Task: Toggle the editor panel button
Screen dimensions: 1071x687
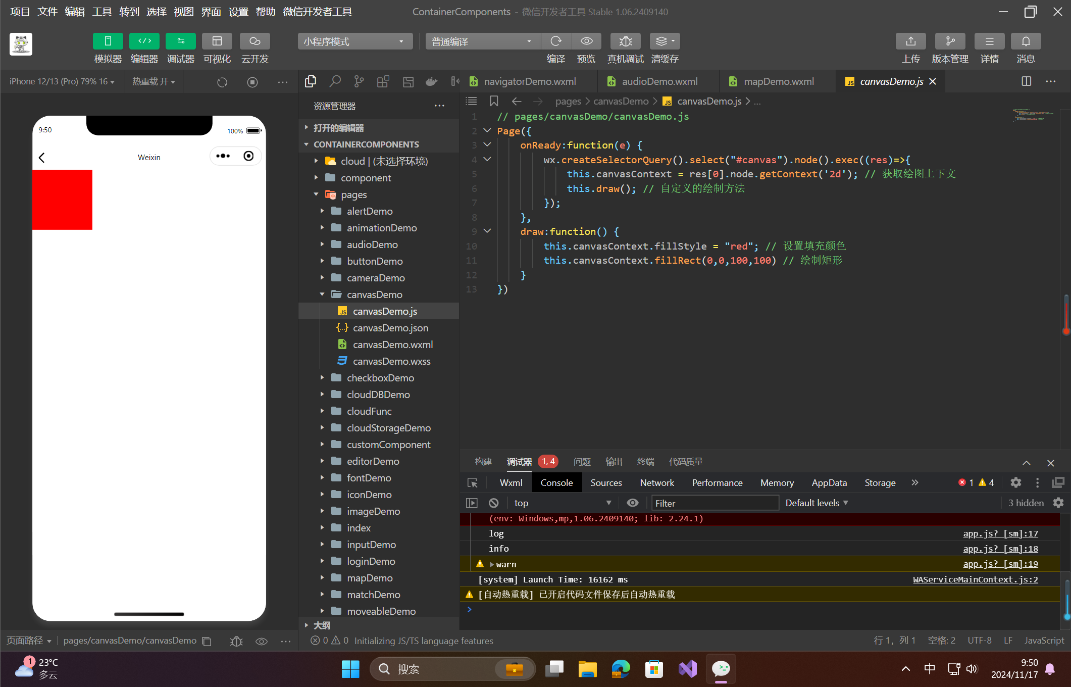Action: coord(144,41)
